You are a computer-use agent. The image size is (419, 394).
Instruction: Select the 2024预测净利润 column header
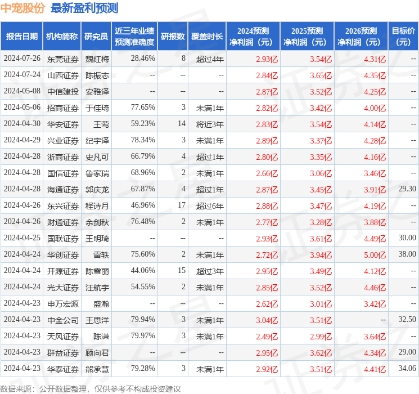pyautogui.click(x=253, y=37)
